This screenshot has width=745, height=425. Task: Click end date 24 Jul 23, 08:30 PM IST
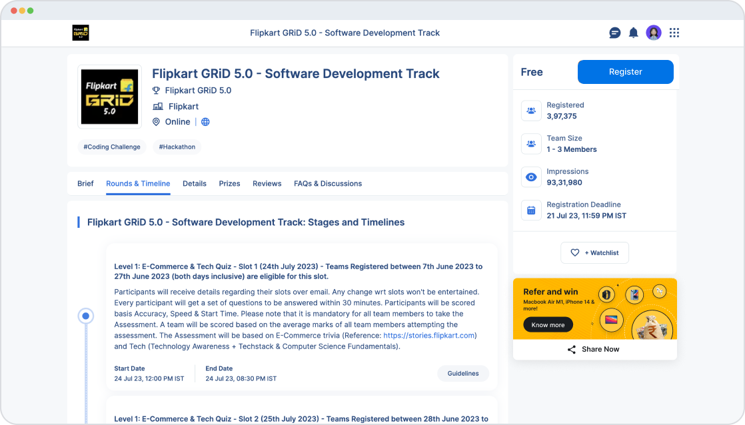pyautogui.click(x=241, y=379)
